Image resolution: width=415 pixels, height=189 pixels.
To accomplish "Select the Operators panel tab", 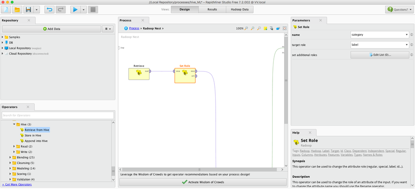I will (10, 107).
